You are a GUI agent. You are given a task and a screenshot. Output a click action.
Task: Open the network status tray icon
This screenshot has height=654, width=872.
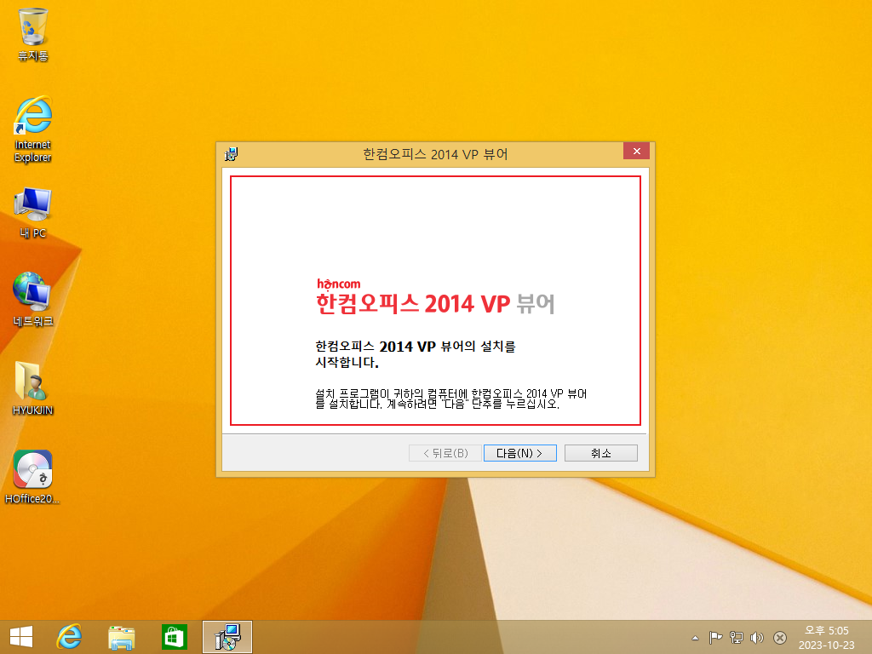737,637
